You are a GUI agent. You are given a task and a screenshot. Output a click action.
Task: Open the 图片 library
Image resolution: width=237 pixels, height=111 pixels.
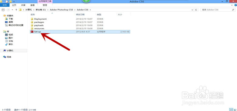[11, 38]
